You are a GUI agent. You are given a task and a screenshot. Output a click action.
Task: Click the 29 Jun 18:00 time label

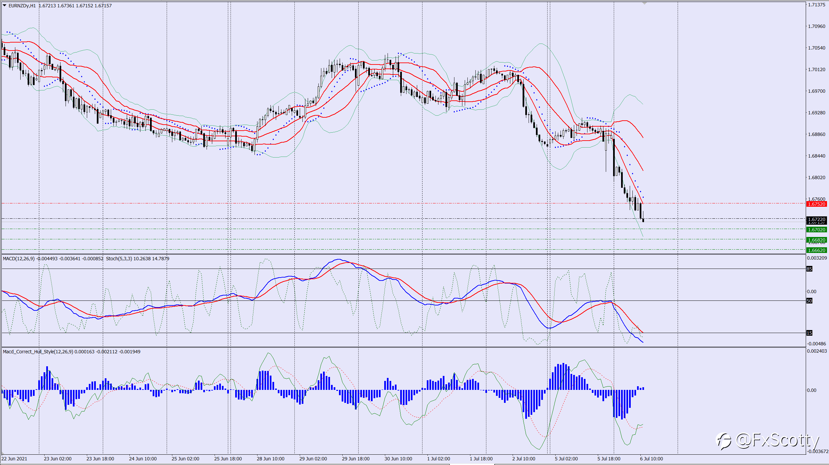(356, 459)
